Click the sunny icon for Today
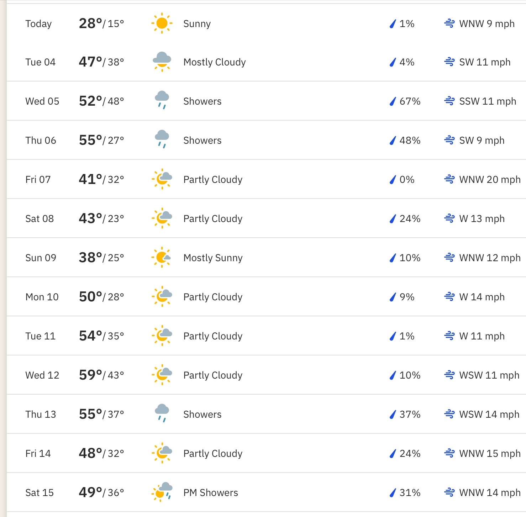The height and width of the screenshot is (517, 526). click(x=162, y=23)
